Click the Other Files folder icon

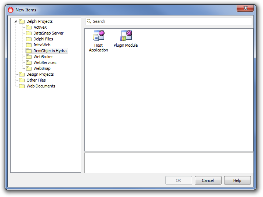pyautogui.click(x=22, y=80)
